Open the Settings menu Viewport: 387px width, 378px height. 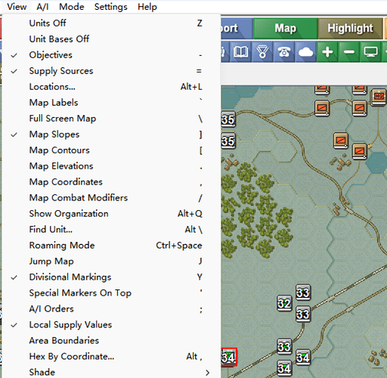point(111,7)
